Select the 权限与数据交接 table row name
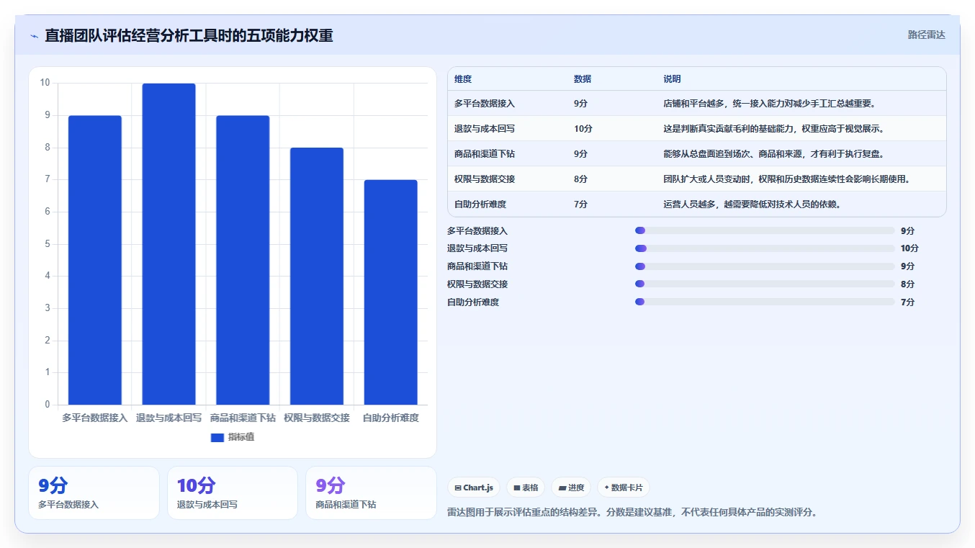Image resolution: width=975 pixels, height=548 pixels. coord(485,179)
